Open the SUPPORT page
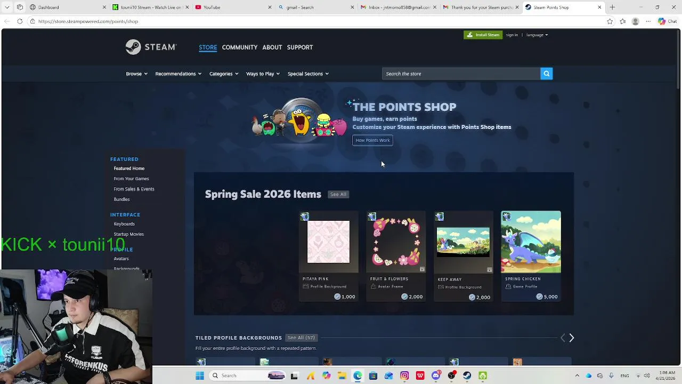 pos(300,47)
